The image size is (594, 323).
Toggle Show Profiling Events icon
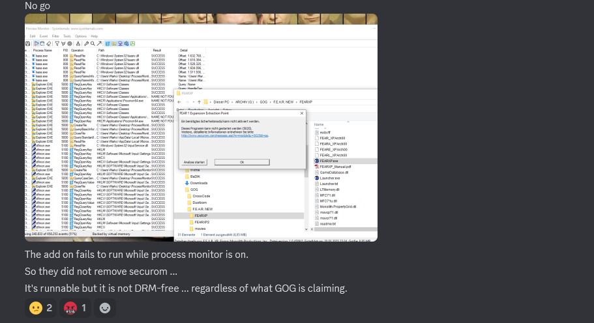click(132, 44)
